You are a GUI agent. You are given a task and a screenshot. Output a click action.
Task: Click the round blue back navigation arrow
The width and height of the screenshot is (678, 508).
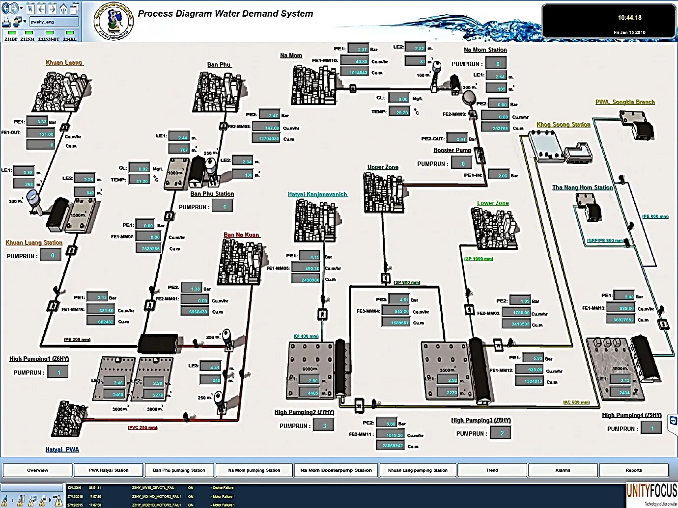click(x=5, y=8)
